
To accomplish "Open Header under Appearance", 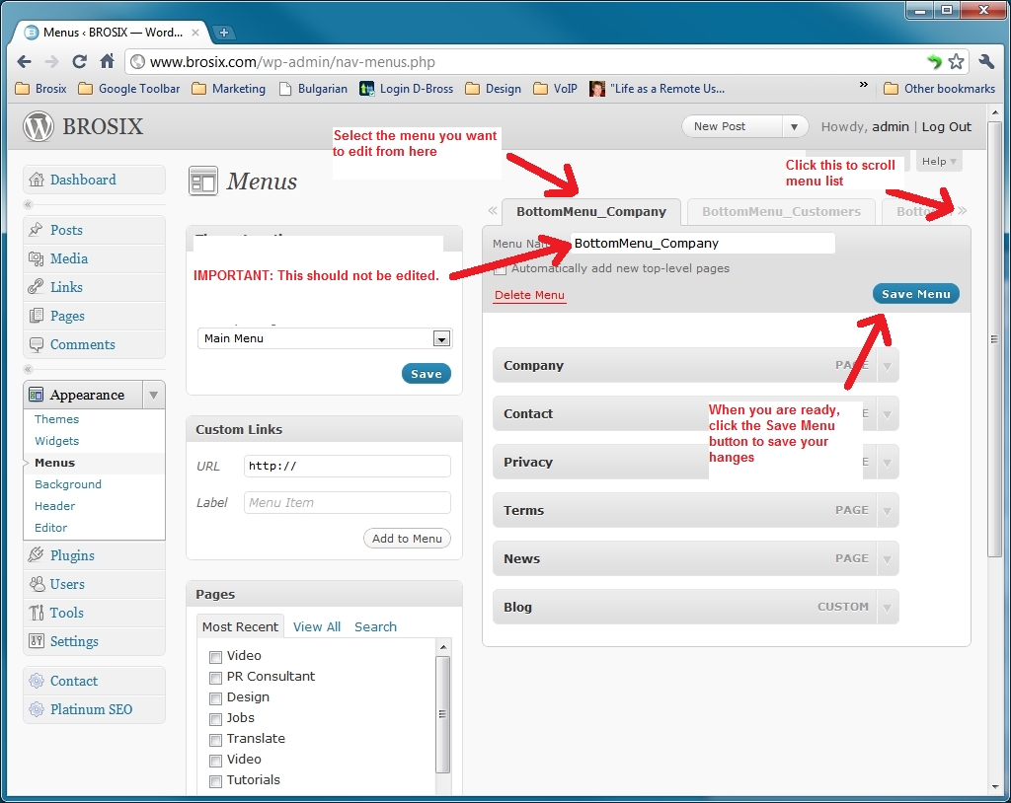I will click(x=55, y=506).
